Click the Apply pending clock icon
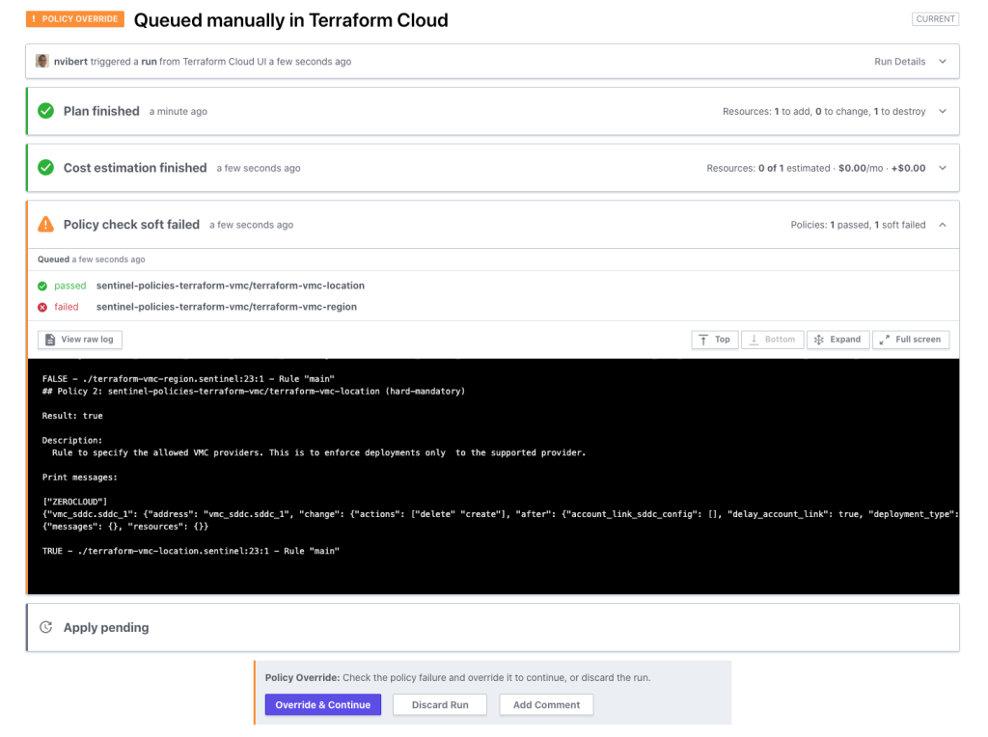 pos(45,628)
